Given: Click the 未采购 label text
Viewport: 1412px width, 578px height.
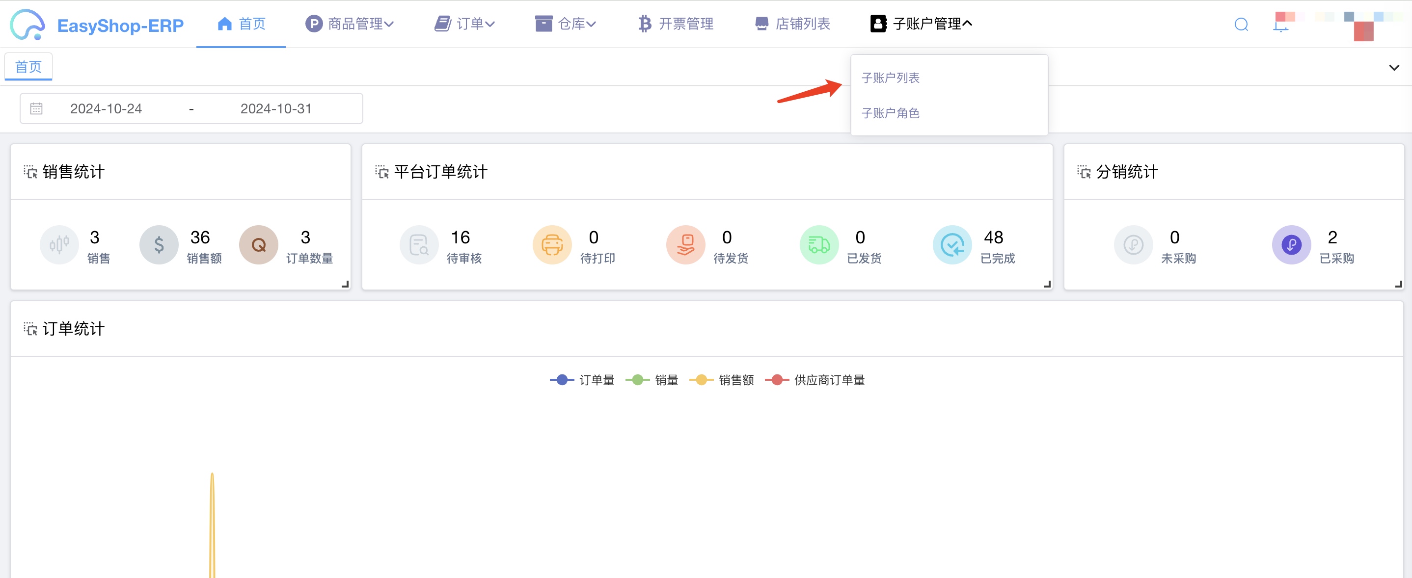Looking at the screenshot, I should (1178, 258).
